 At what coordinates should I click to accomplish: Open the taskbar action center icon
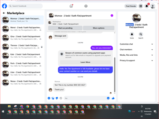[x=155, y=112]
